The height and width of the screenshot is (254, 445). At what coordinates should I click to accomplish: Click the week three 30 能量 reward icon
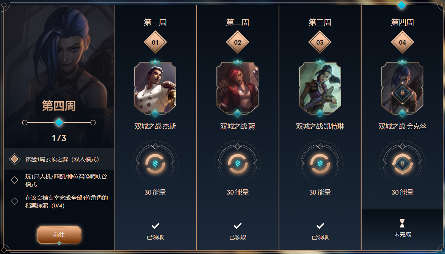320,164
